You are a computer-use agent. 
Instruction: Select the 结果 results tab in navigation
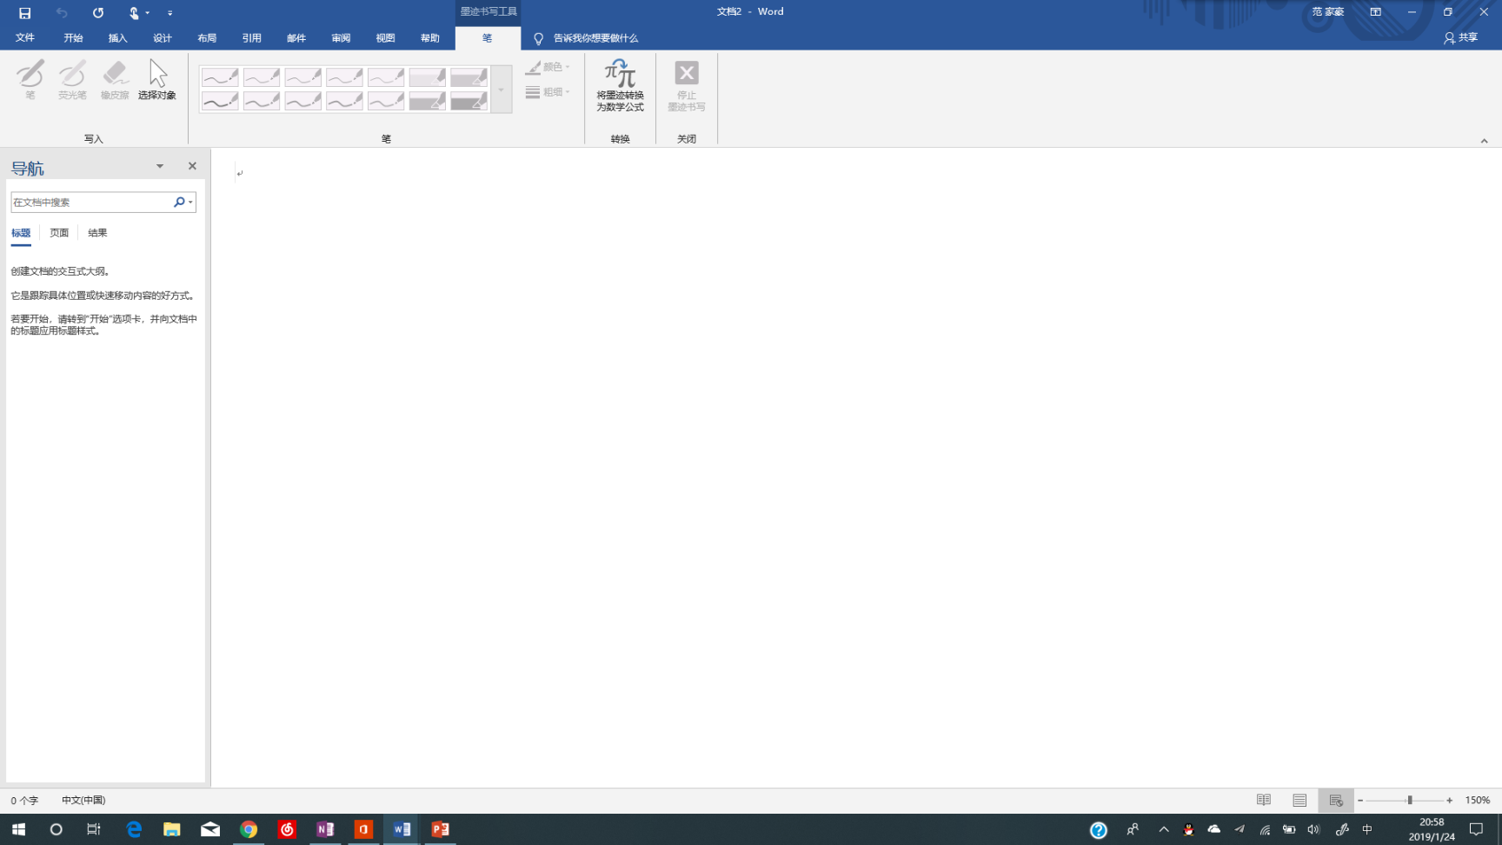coord(97,233)
